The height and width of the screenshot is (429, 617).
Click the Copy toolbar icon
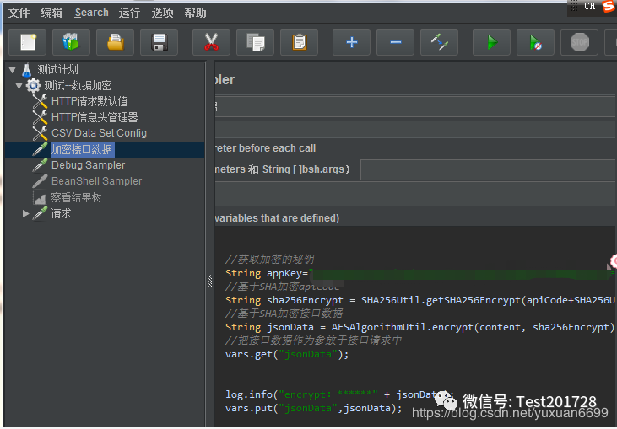click(256, 42)
